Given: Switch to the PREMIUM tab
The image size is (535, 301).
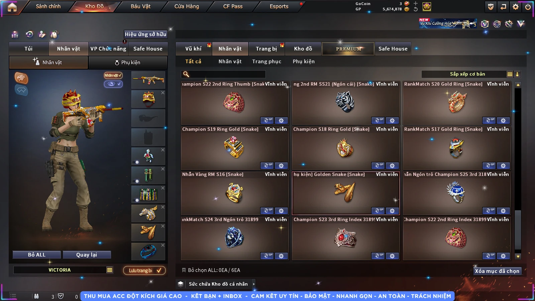Looking at the screenshot, I should 348,49.
